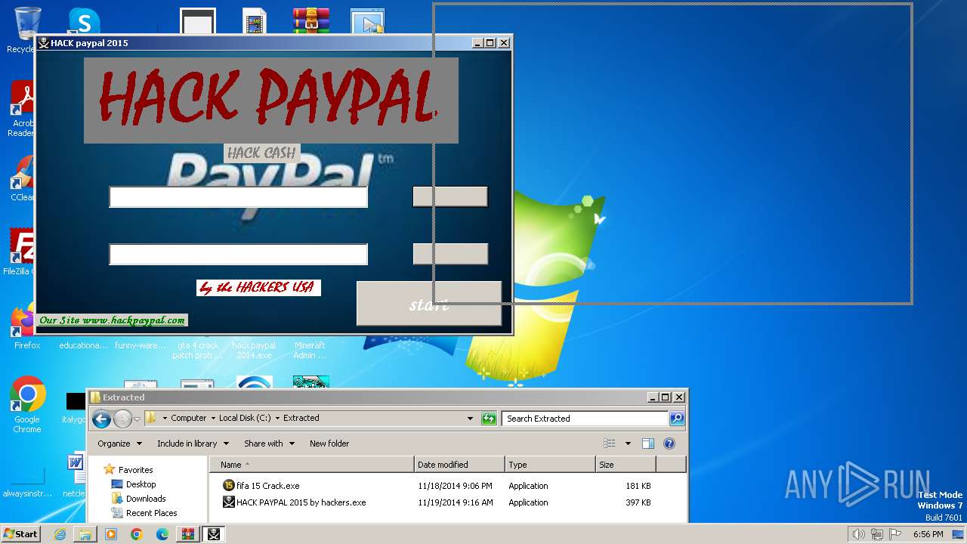Click the Search Extracted box
The width and height of the screenshot is (967, 544).
tap(585, 419)
